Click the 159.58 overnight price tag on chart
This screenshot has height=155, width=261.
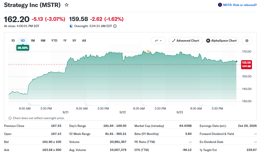(x=246, y=64)
